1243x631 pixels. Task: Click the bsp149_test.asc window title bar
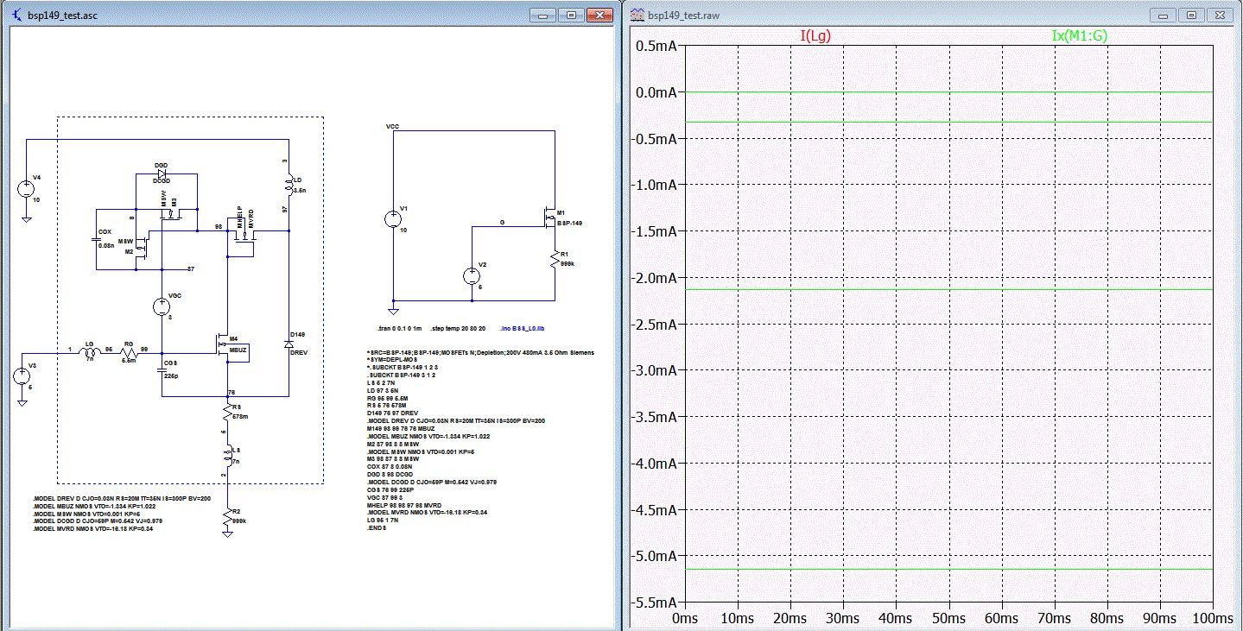tap(259, 15)
